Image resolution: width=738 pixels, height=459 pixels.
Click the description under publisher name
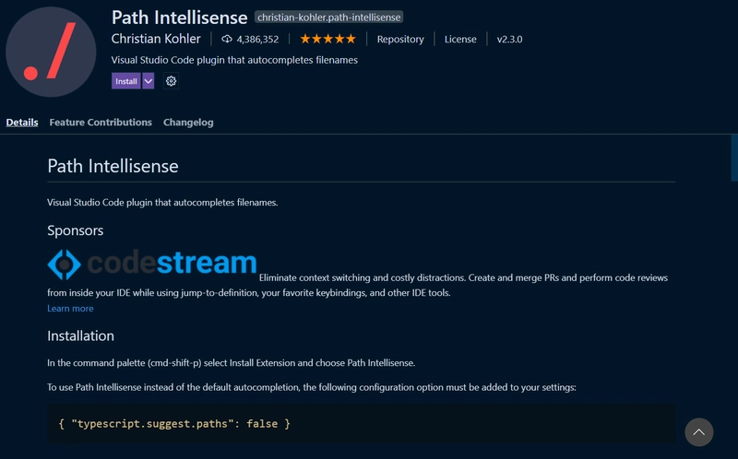pyautogui.click(x=234, y=60)
